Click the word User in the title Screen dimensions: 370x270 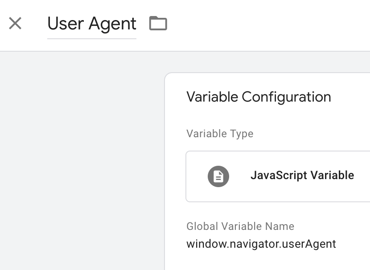[66, 24]
